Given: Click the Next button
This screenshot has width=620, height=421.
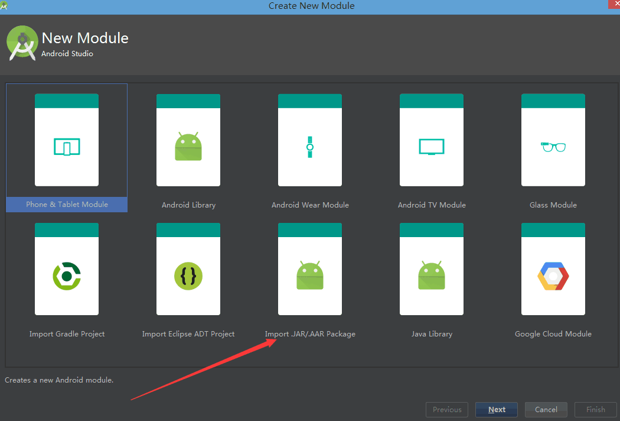Looking at the screenshot, I should (496, 410).
